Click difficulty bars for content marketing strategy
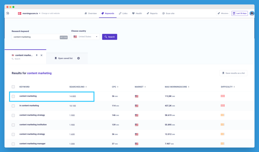The width and height of the screenshot is (259, 152). point(223,115)
